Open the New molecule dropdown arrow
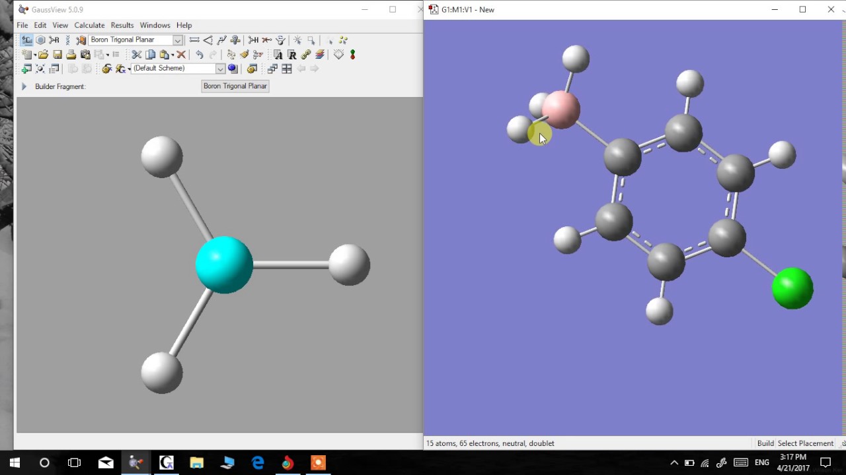This screenshot has height=475, width=846. pos(34,55)
